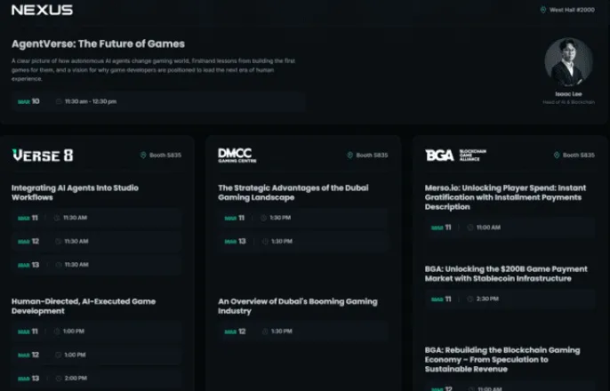610x391 pixels.
Task: Click the 11:30 am - 12:30 pm time range
Action: pos(91,101)
